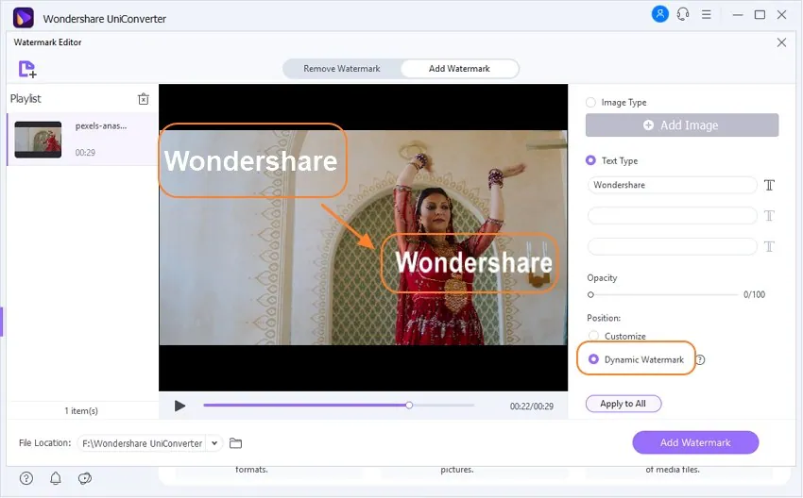Open the user account profile icon
The image size is (803, 498).
tap(659, 14)
